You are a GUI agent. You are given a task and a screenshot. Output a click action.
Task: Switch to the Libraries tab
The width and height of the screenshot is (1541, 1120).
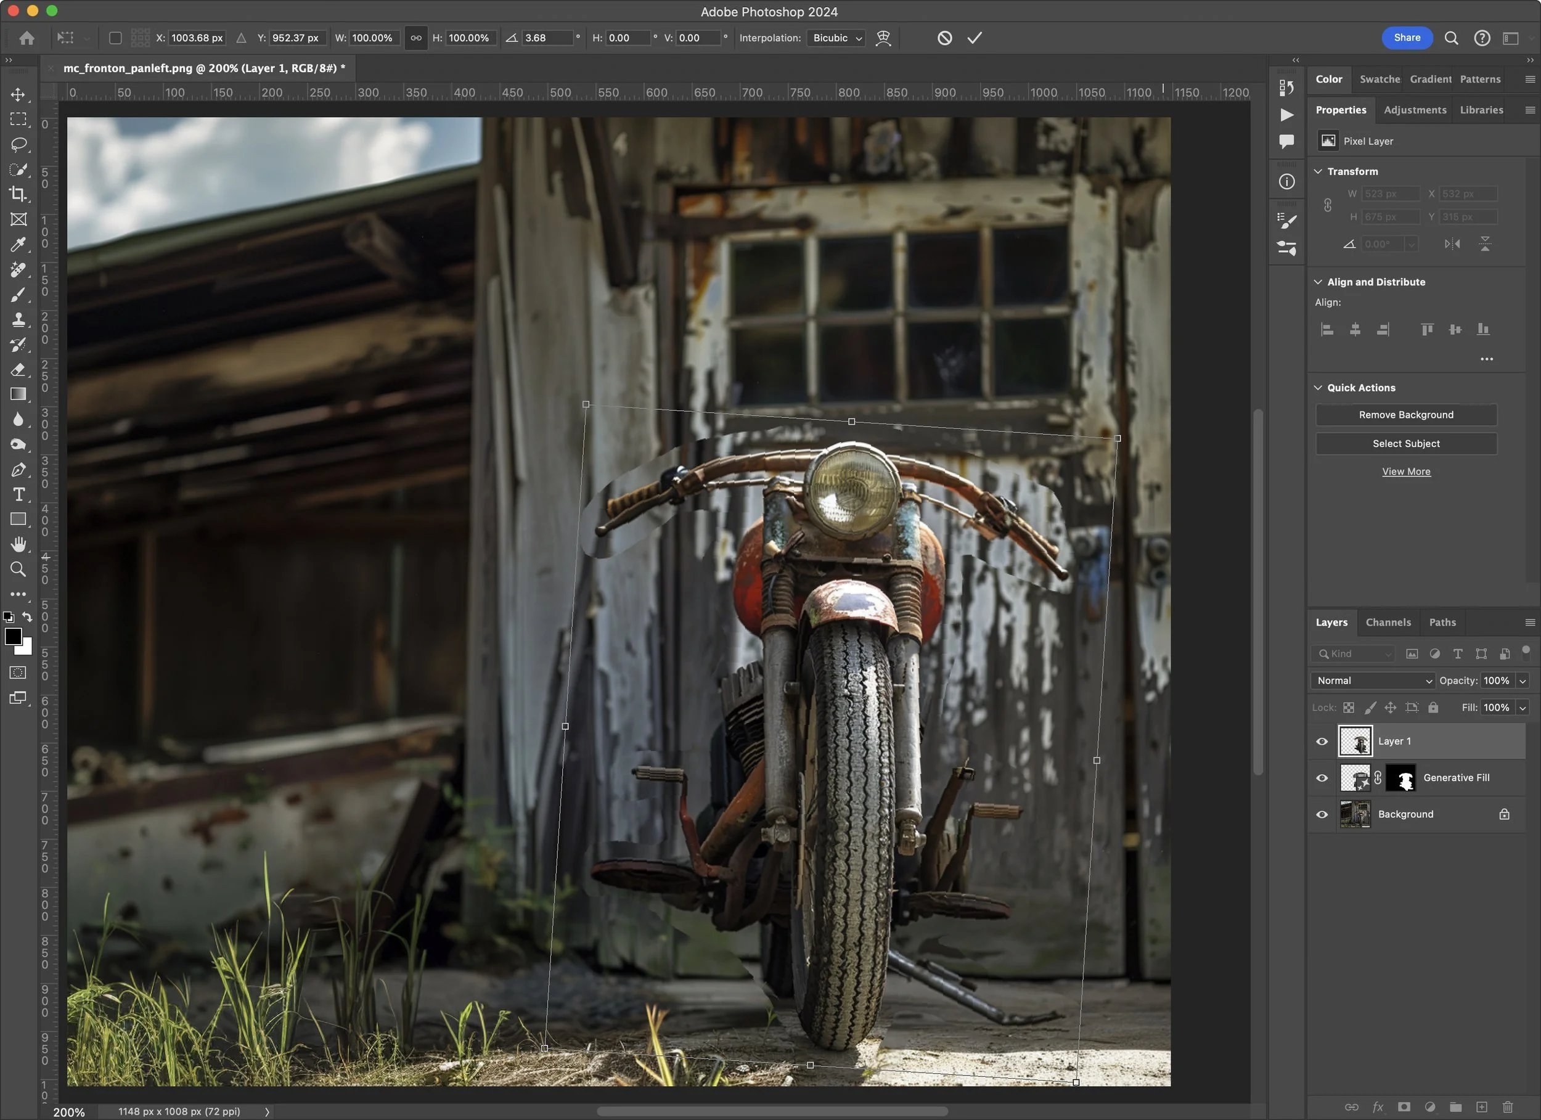1481,110
